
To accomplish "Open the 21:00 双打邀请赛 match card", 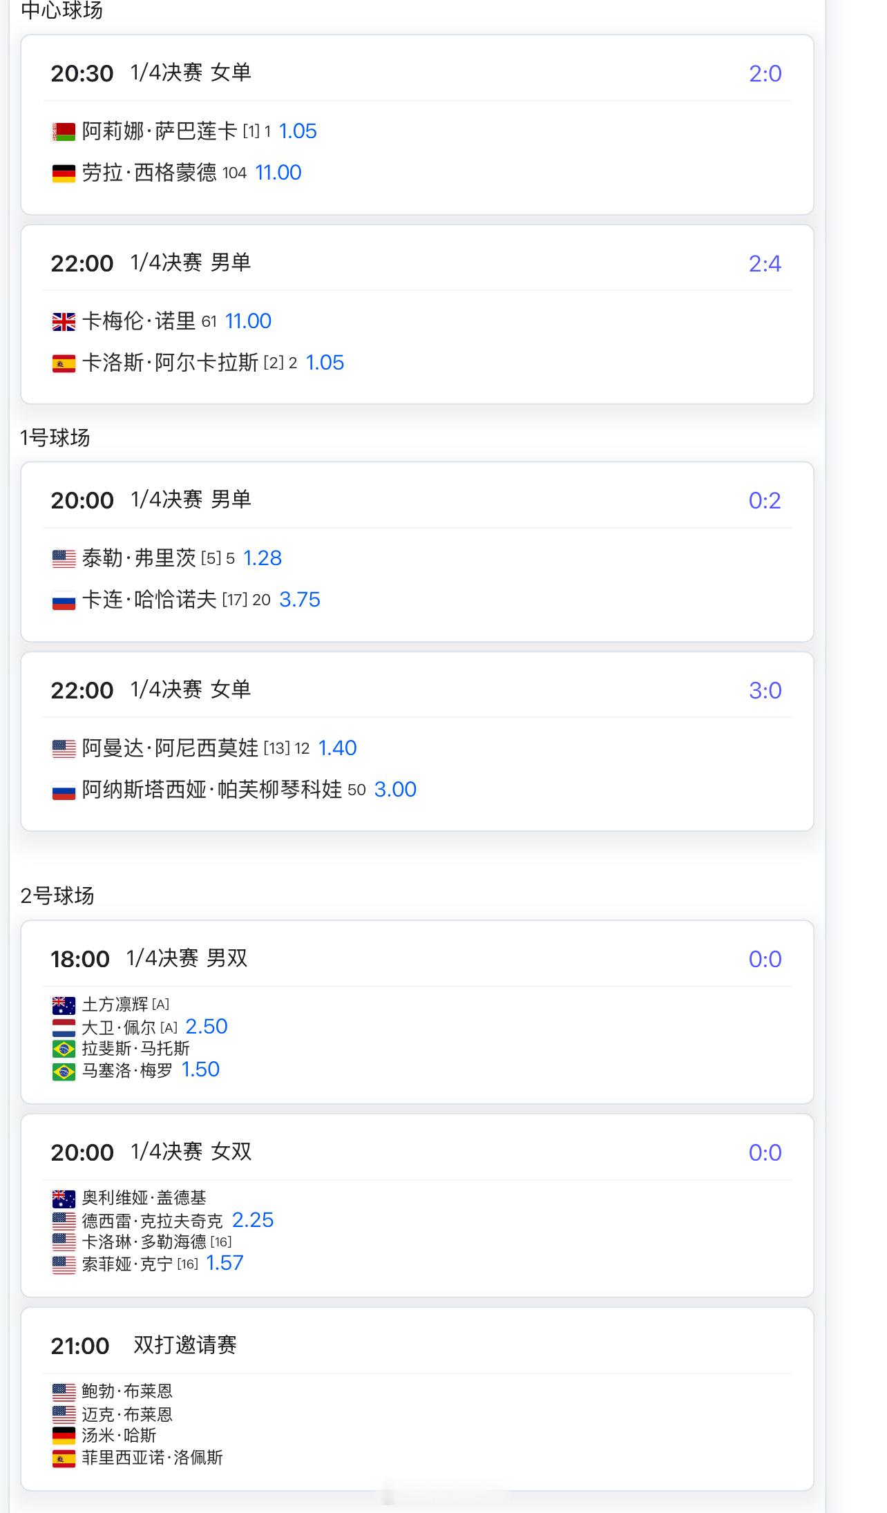I will 417,1399.
